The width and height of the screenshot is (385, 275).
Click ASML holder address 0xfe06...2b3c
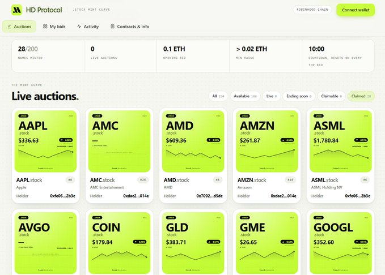(357, 196)
